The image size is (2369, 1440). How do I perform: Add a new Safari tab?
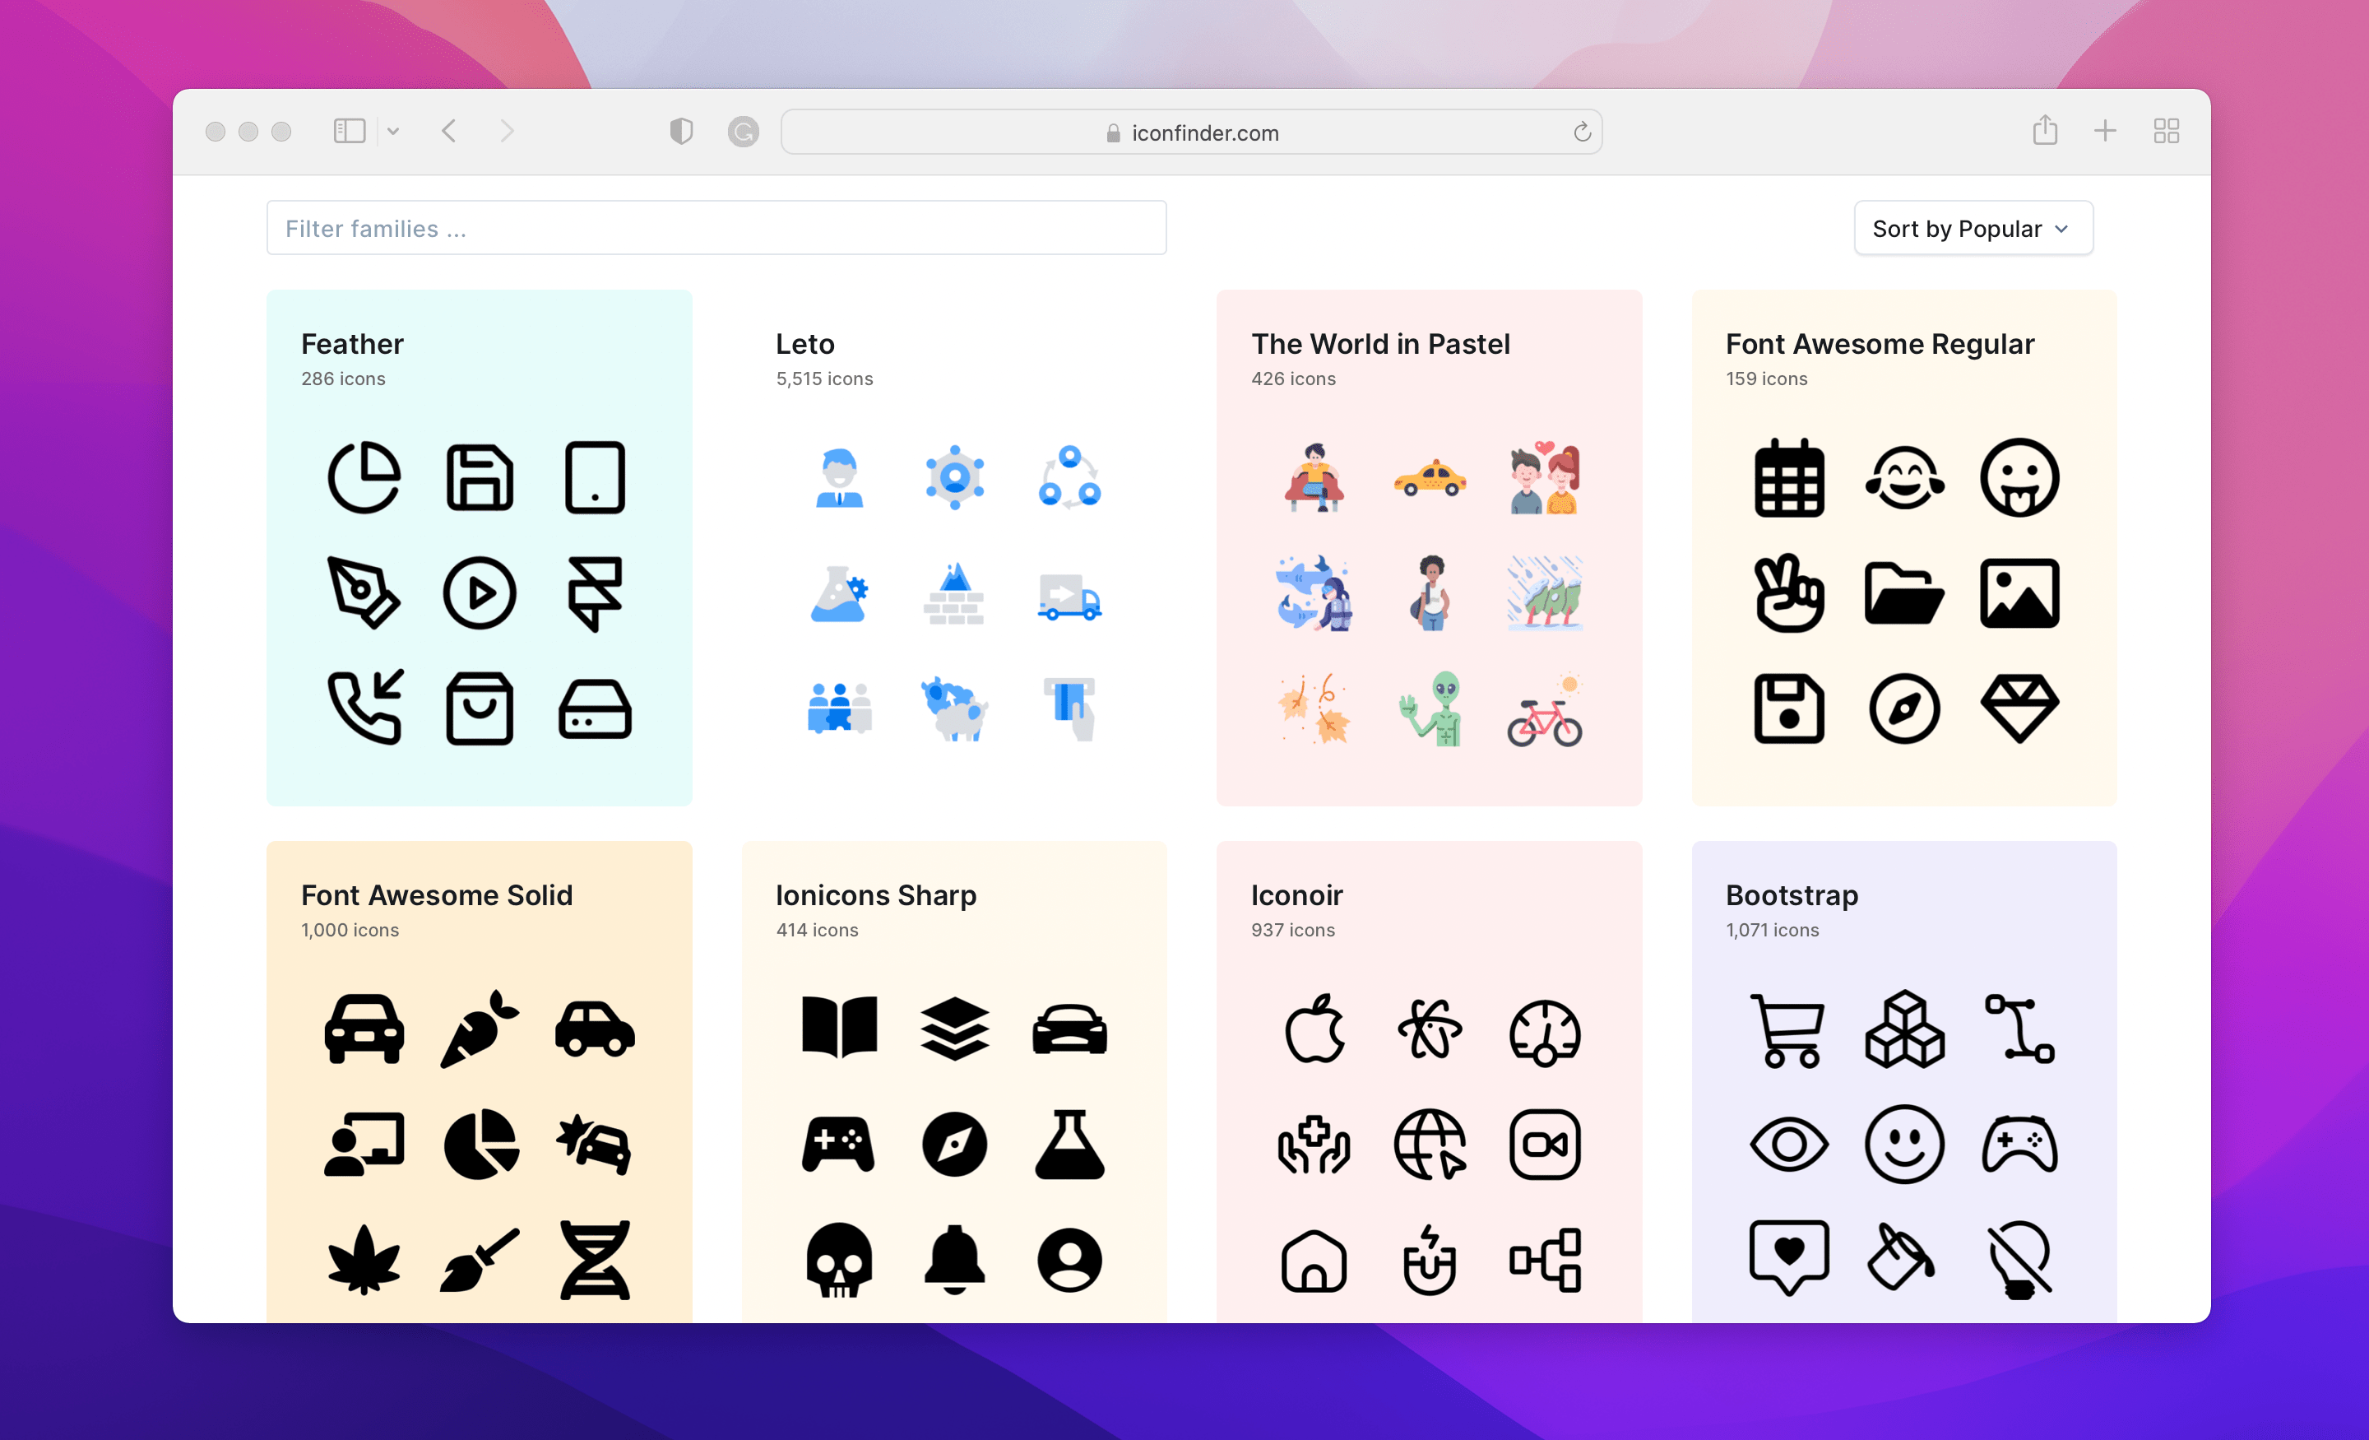pyautogui.click(x=2105, y=132)
